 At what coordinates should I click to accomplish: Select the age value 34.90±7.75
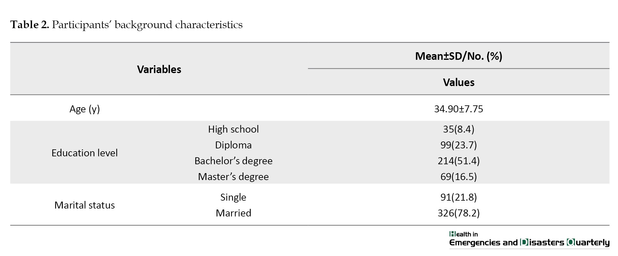coord(459,109)
